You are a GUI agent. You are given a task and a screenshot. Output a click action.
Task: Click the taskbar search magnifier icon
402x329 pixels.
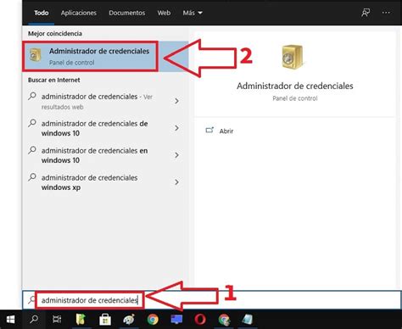(34, 320)
